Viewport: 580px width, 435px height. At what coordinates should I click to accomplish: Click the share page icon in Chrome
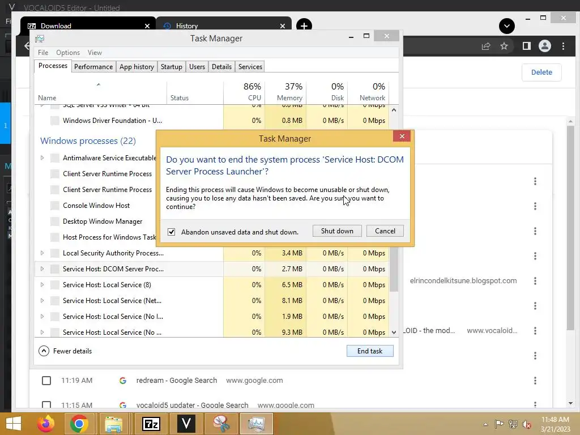pyautogui.click(x=485, y=46)
